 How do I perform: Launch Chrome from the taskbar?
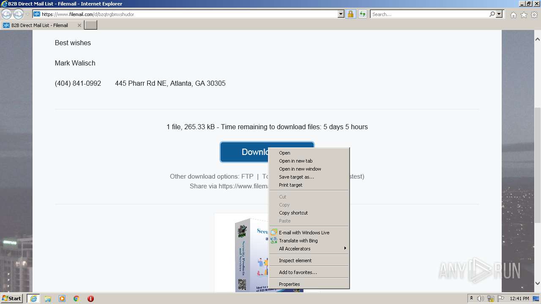[77, 299]
